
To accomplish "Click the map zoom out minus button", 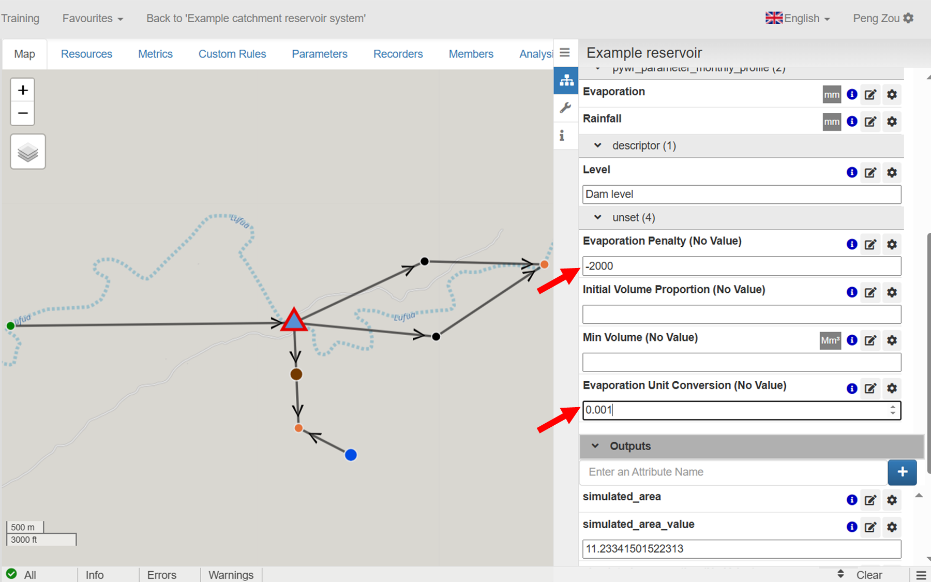I will click(23, 113).
